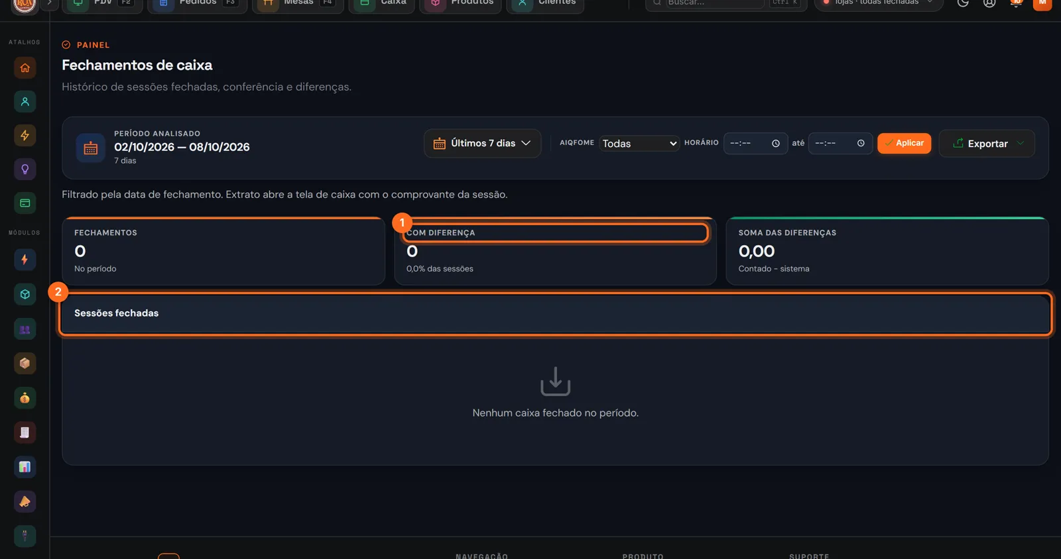Expand the sidebar with the chevron arrow

(x=49, y=3)
